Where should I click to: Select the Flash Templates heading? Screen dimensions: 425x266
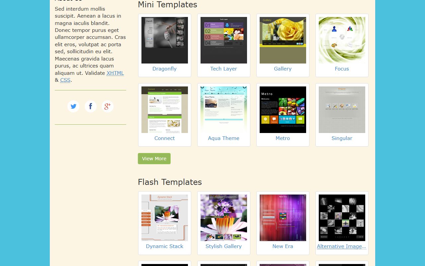pos(170,182)
